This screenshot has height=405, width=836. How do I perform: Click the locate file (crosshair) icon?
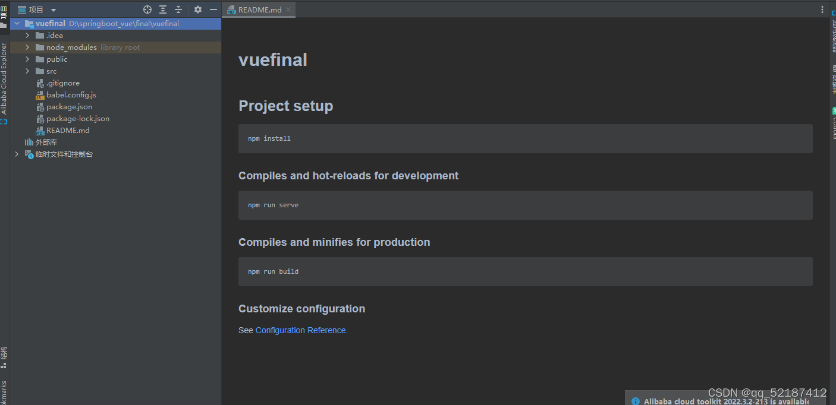147,10
